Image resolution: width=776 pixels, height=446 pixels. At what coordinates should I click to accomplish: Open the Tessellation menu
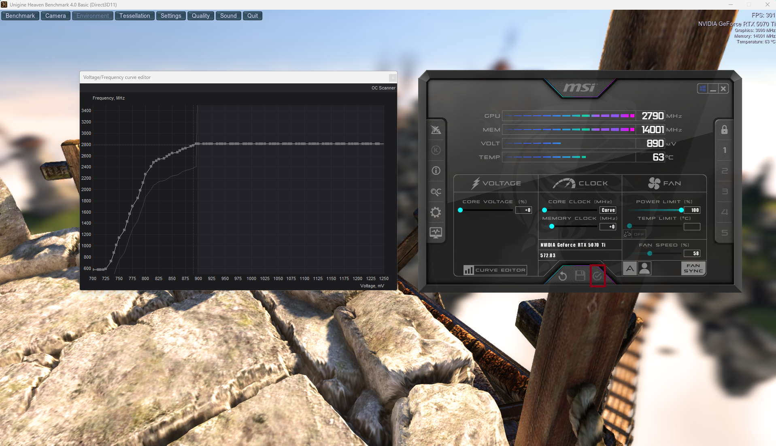click(x=135, y=16)
